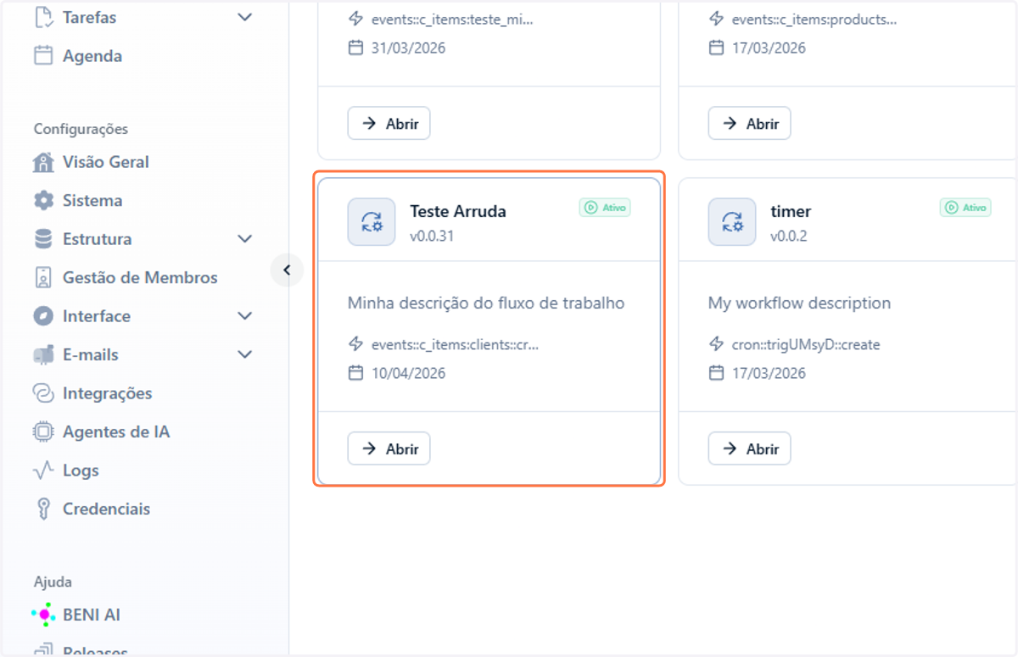Click the Credenciais key icon

[x=43, y=509]
